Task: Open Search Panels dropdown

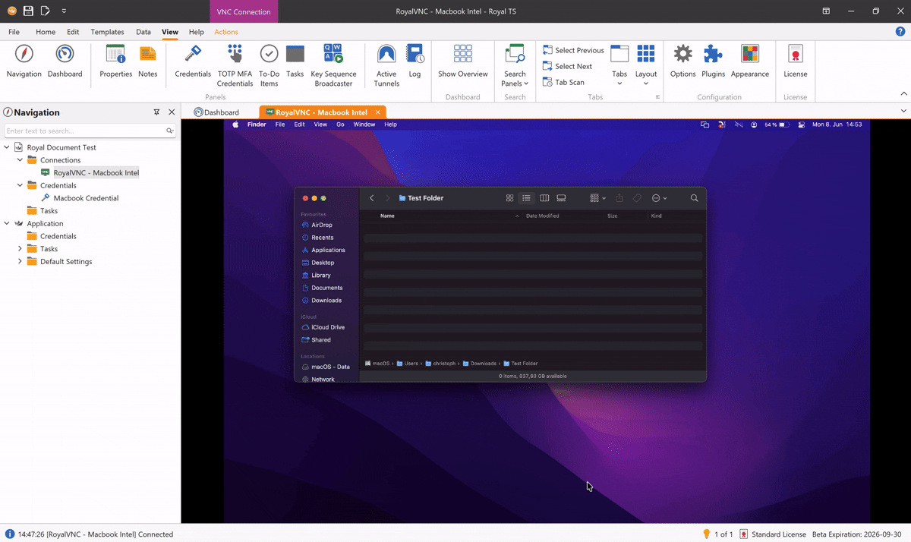Action: pos(515,66)
